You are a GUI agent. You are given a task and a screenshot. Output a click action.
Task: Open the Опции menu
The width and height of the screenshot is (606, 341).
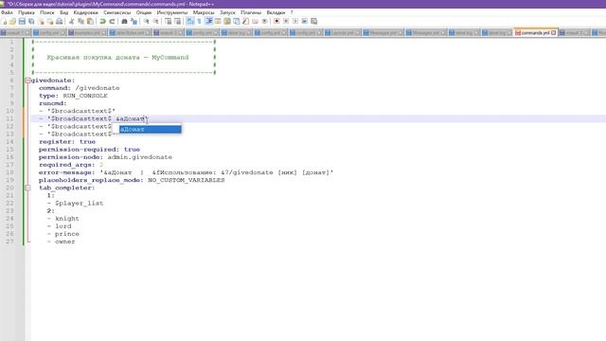pos(144,12)
